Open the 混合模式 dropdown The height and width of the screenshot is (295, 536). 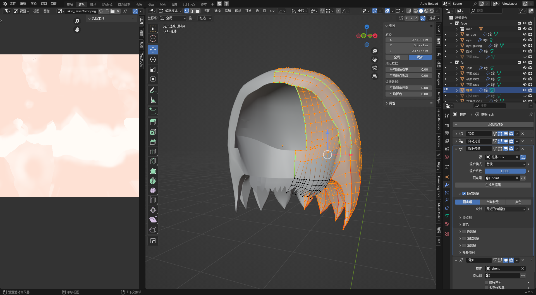point(505,164)
